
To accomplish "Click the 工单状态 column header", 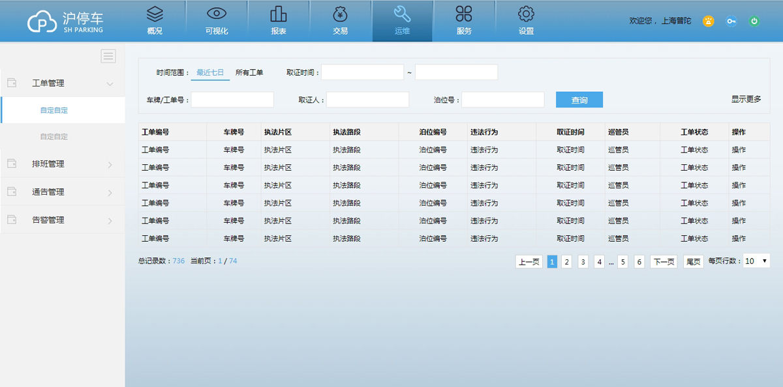I will (694, 132).
